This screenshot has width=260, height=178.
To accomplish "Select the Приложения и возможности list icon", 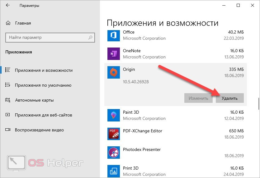I will click(7, 70).
